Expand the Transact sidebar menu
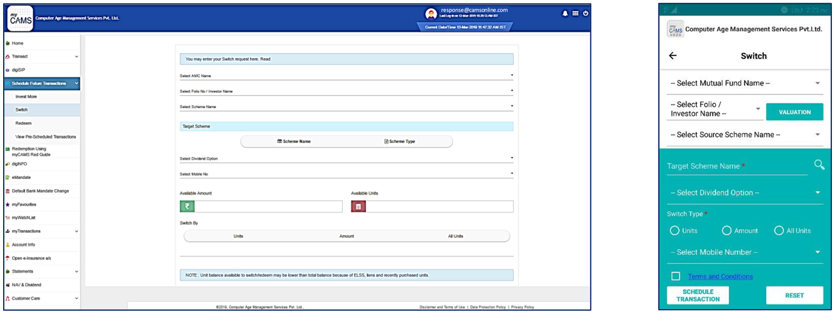834x318 pixels. pos(42,56)
